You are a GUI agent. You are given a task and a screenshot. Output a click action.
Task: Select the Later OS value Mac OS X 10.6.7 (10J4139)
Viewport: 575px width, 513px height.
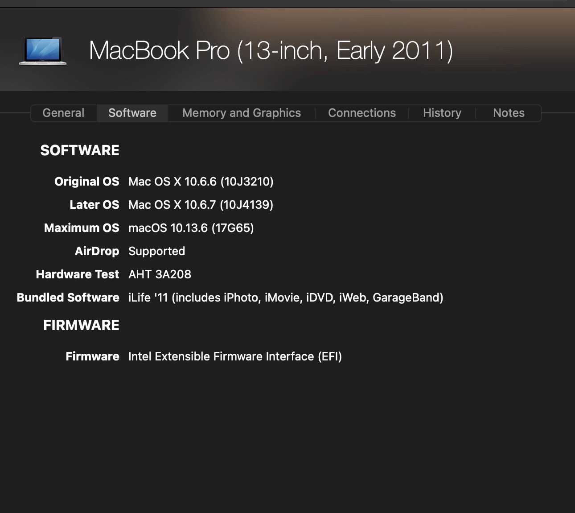201,205
